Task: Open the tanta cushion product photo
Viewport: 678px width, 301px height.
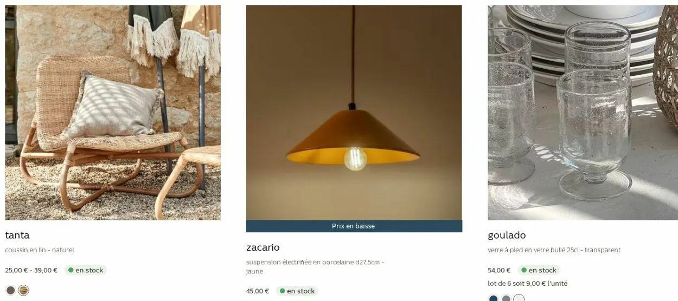Action: [x=113, y=113]
